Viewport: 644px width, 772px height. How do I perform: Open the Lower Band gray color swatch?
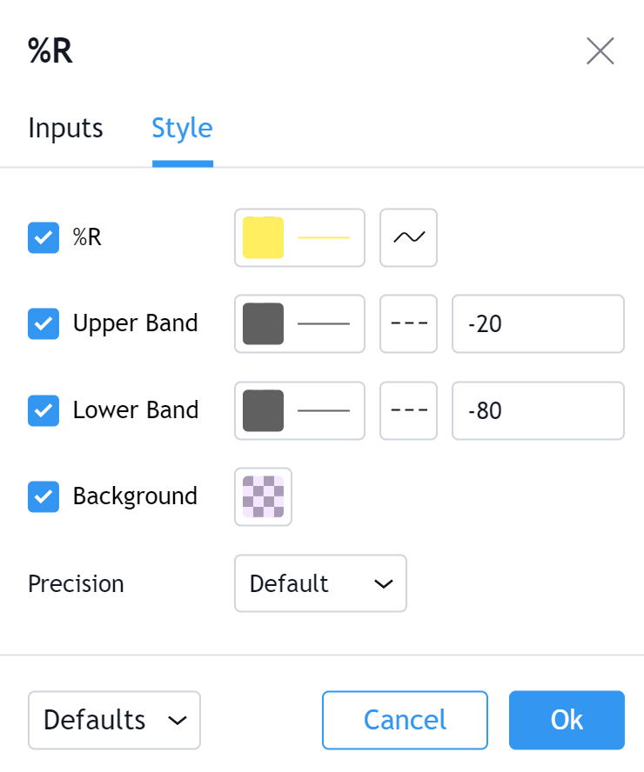click(x=264, y=410)
